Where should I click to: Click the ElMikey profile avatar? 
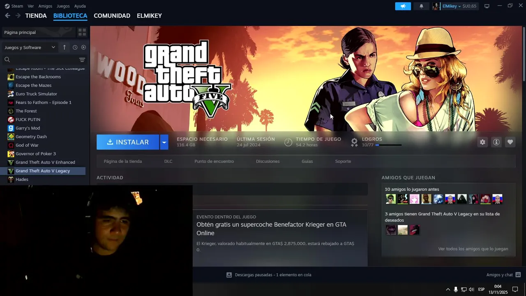tap(436, 6)
